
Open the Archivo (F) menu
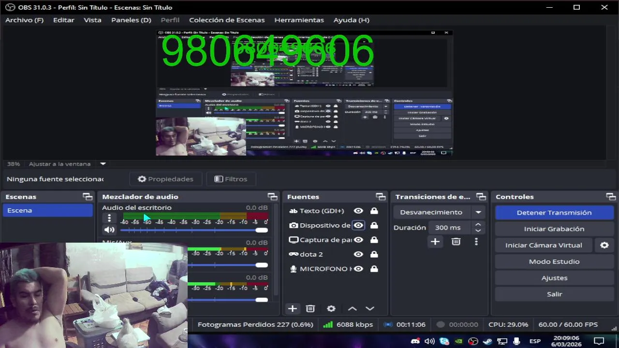pyautogui.click(x=24, y=20)
